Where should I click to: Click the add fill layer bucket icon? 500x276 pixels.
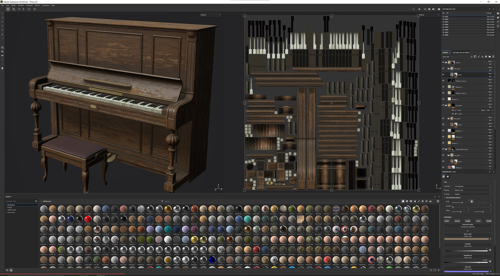(x=482, y=57)
